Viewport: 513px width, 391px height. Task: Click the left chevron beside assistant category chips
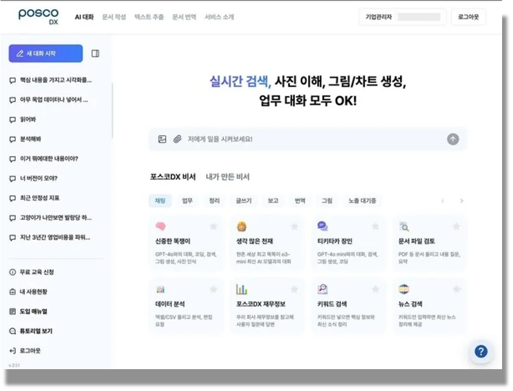443,200
